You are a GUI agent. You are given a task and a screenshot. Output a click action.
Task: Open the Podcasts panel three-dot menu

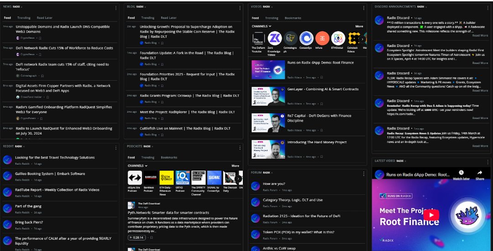coord(240,147)
